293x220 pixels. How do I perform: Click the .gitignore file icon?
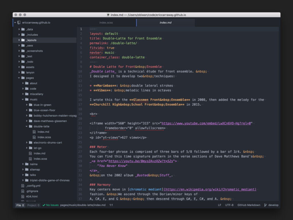[23, 191]
